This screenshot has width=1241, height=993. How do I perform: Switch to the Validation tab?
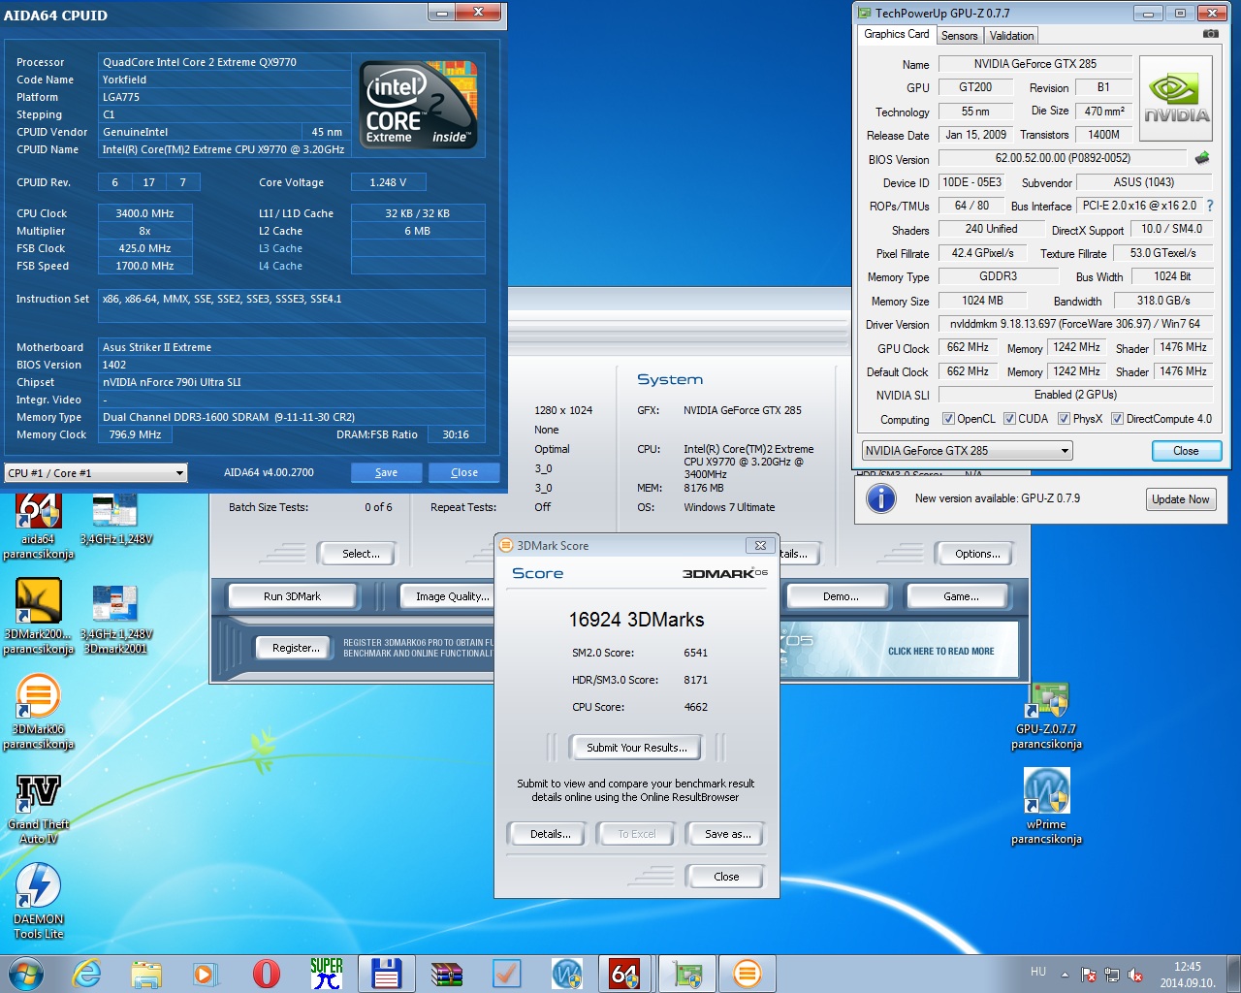(x=1011, y=36)
